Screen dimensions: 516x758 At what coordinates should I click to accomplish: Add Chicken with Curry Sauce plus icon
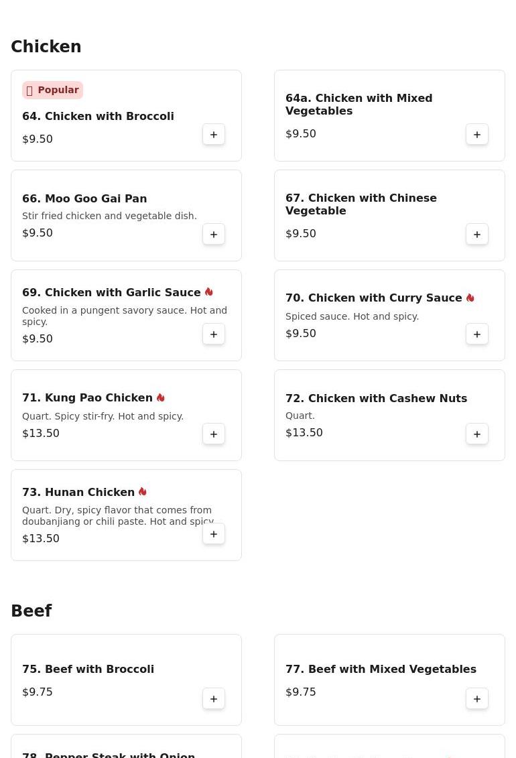point(477,334)
